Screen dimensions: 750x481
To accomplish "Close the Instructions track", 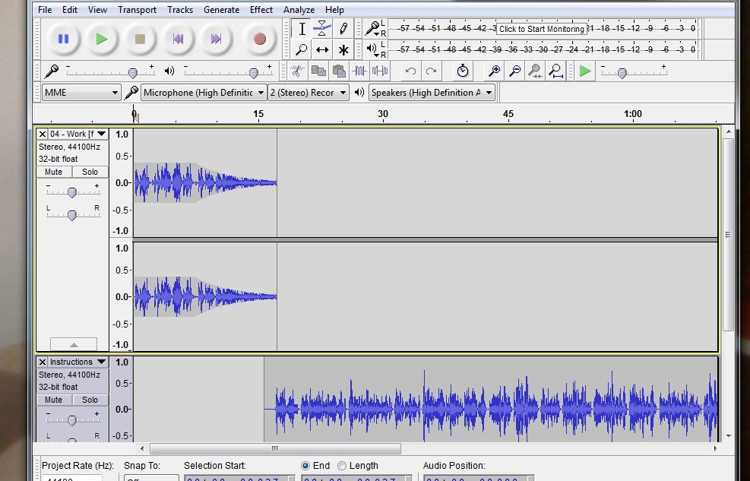I will [x=42, y=362].
